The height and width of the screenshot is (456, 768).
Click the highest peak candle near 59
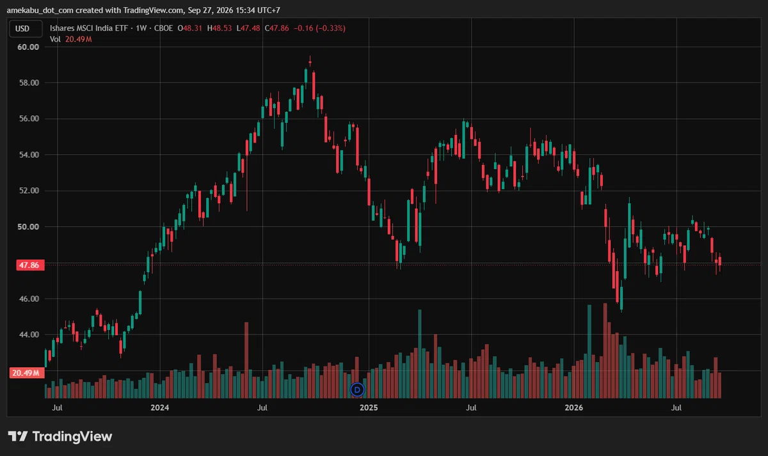coord(310,61)
